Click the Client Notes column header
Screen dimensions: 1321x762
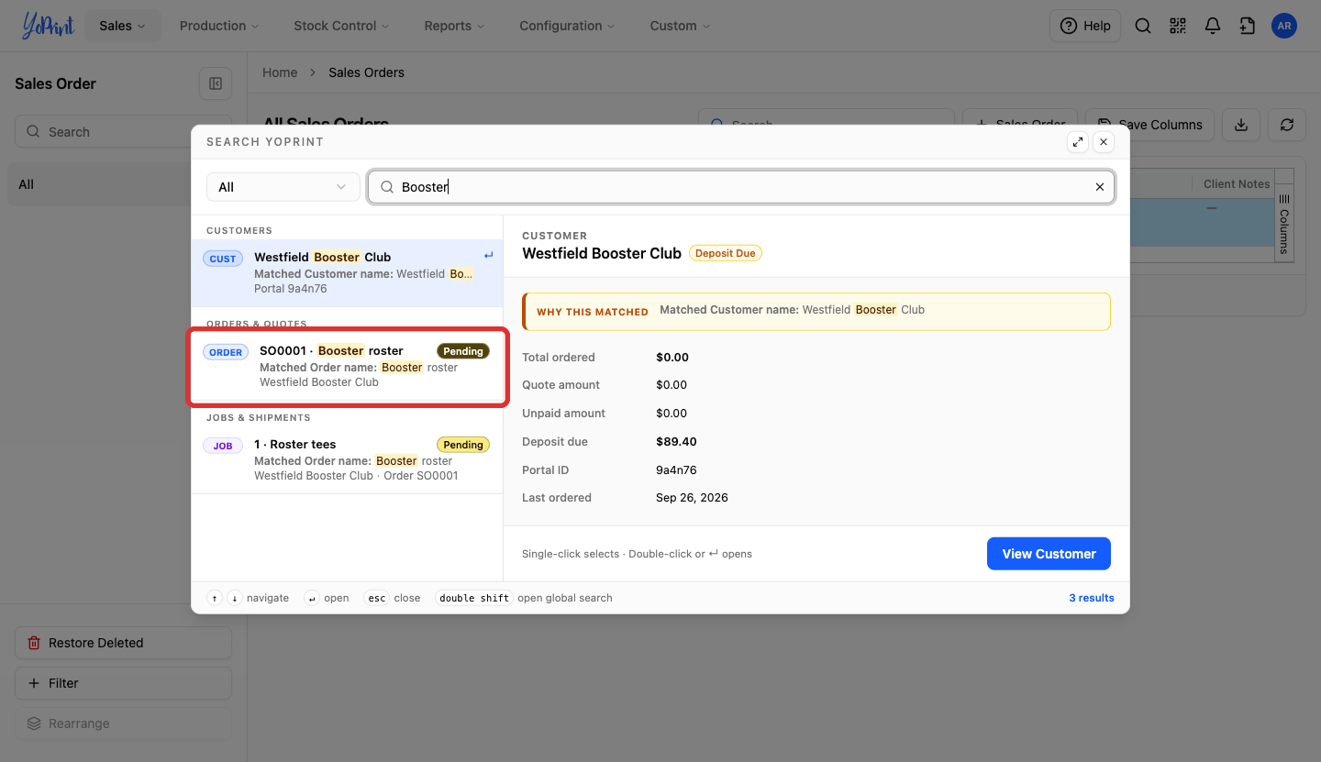tap(1237, 184)
